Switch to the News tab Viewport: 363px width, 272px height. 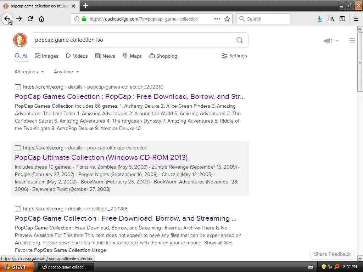click(x=105, y=56)
